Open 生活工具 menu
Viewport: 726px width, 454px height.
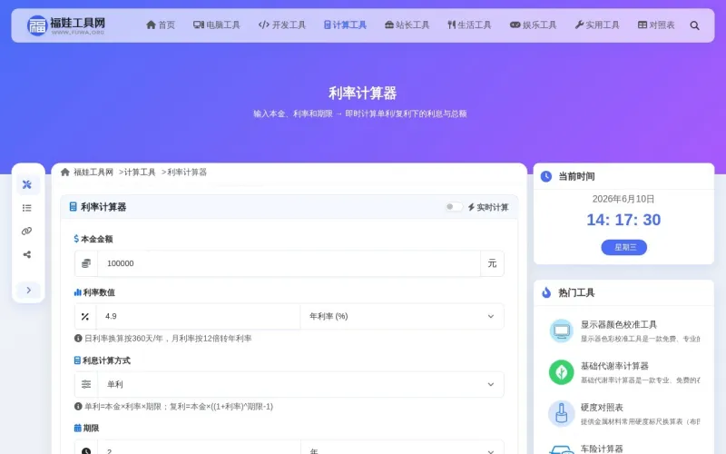point(469,25)
